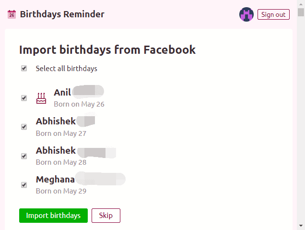Sign out of the account
305x230 pixels.
point(273,14)
